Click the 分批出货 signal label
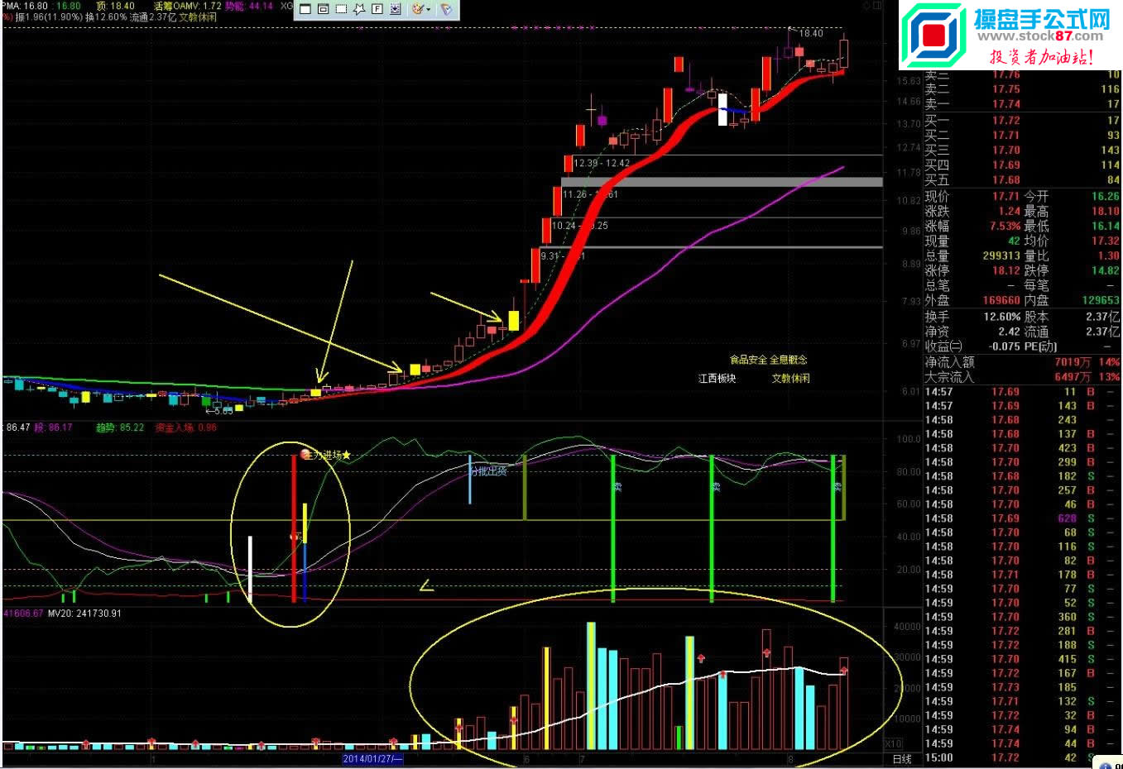 coord(487,471)
